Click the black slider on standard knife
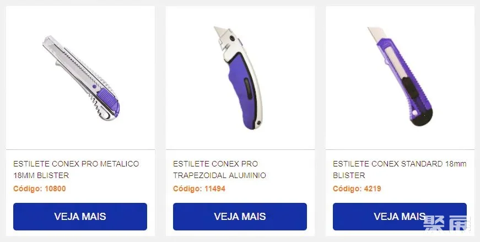The image size is (480, 242). point(409,88)
